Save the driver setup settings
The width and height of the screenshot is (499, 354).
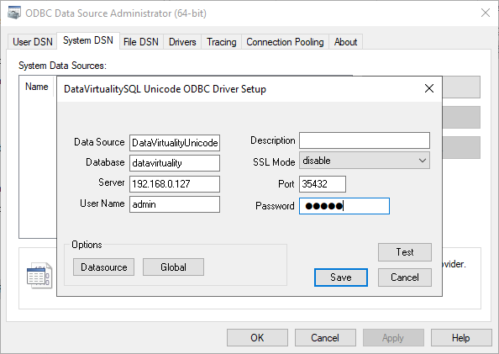point(341,277)
